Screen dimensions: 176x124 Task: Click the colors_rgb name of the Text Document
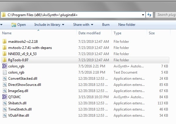click(x=16, y=72)
